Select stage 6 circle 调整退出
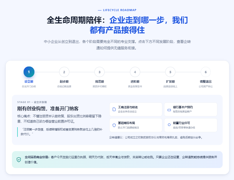234x180 pixels. [206, 72]
